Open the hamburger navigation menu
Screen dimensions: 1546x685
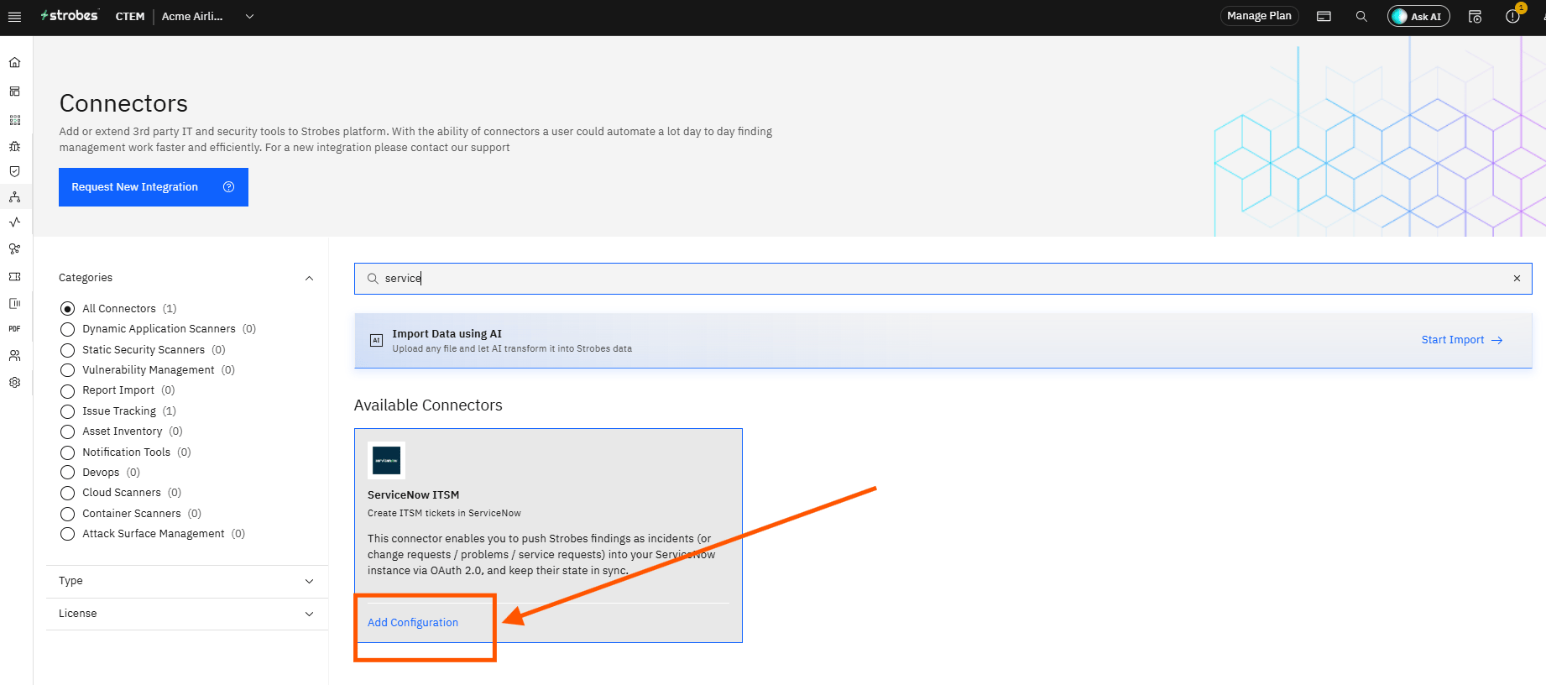coord(14,17)
